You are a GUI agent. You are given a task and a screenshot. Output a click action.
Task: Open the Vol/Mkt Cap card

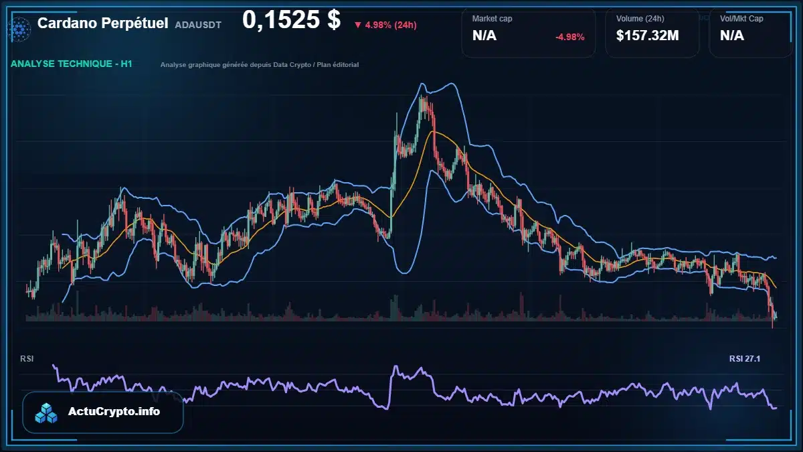[x=751, y=33]
